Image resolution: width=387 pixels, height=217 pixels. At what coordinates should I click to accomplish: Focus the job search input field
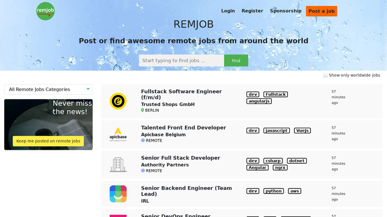click(x=182, y=61)
